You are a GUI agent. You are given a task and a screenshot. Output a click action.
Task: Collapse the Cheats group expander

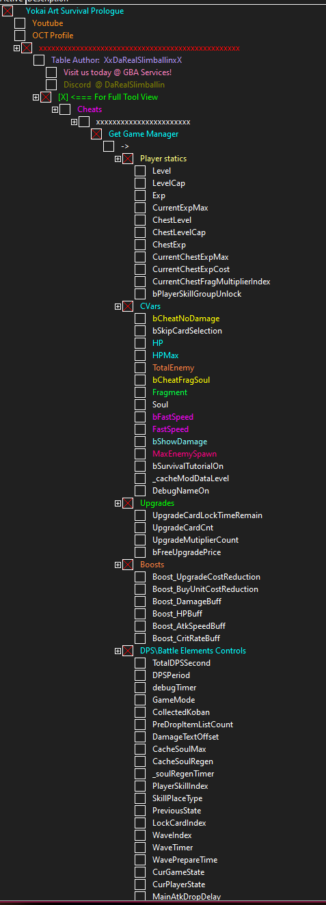point(55,109)
